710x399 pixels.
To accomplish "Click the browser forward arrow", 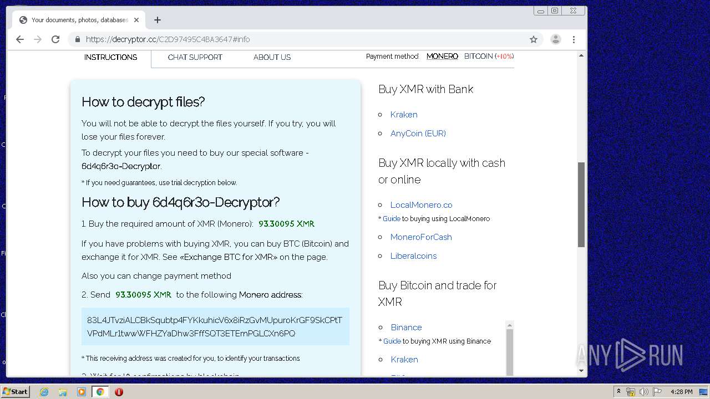I will 38,39.
